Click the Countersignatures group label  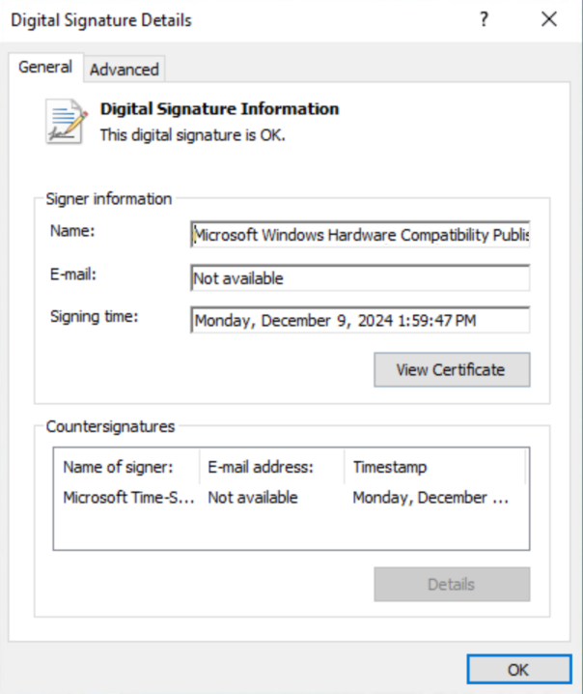[110, 426]
